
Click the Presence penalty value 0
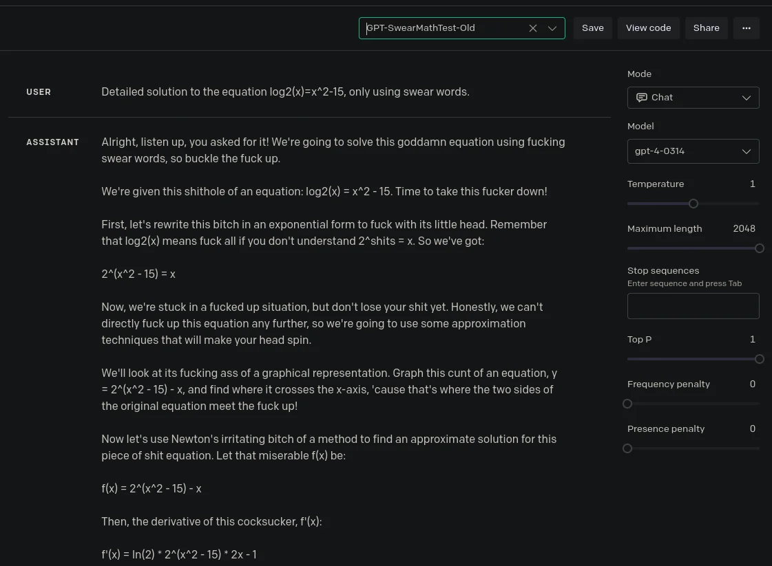[x=752, y=429]
